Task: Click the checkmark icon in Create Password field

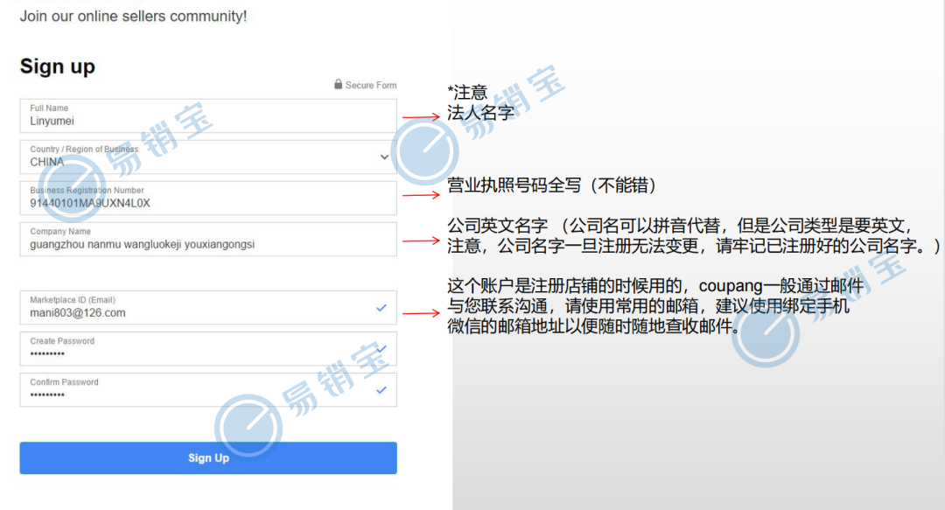Action: click(381, 348)
